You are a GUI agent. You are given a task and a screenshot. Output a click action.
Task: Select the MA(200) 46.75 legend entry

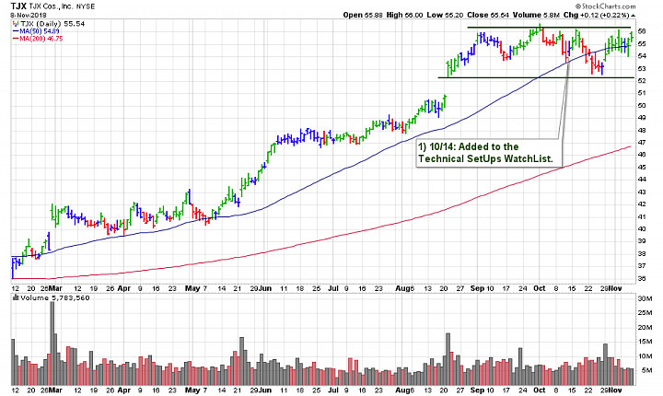41,39
